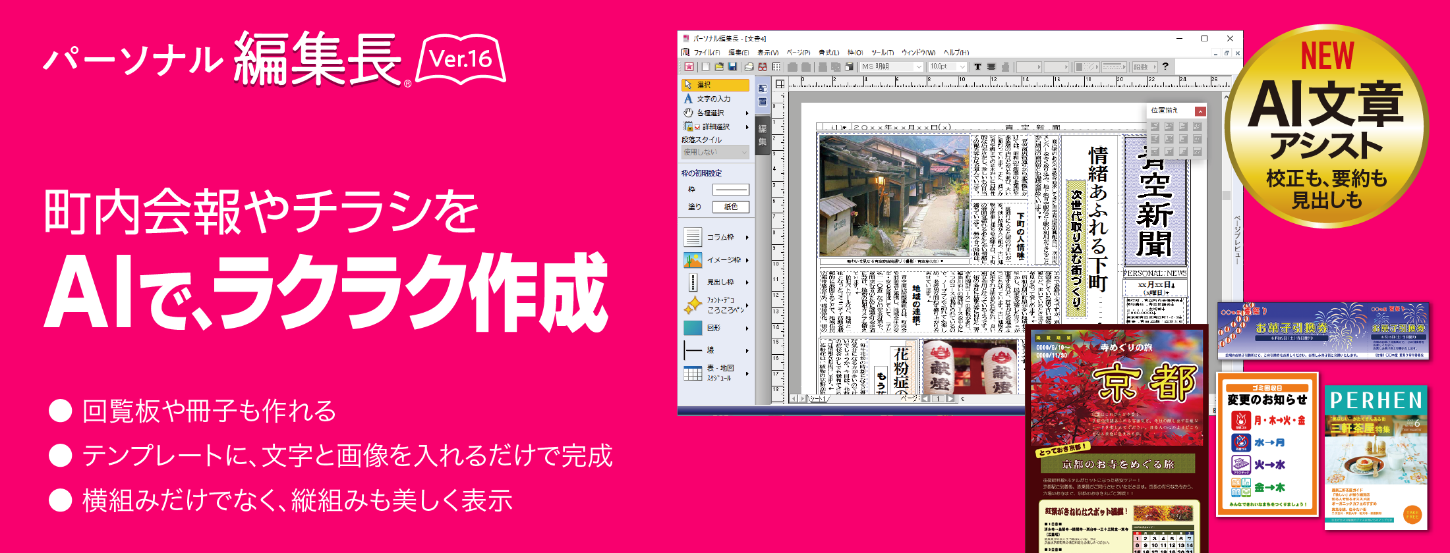Screen dimensions: 1450x553
Task: Select the 図形 shape tool icon
Action: [x=693, y=328]
